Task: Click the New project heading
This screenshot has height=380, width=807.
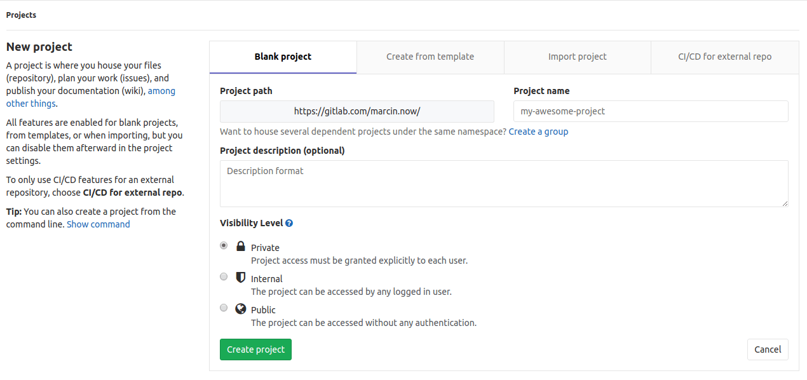Action: point(39,47)
